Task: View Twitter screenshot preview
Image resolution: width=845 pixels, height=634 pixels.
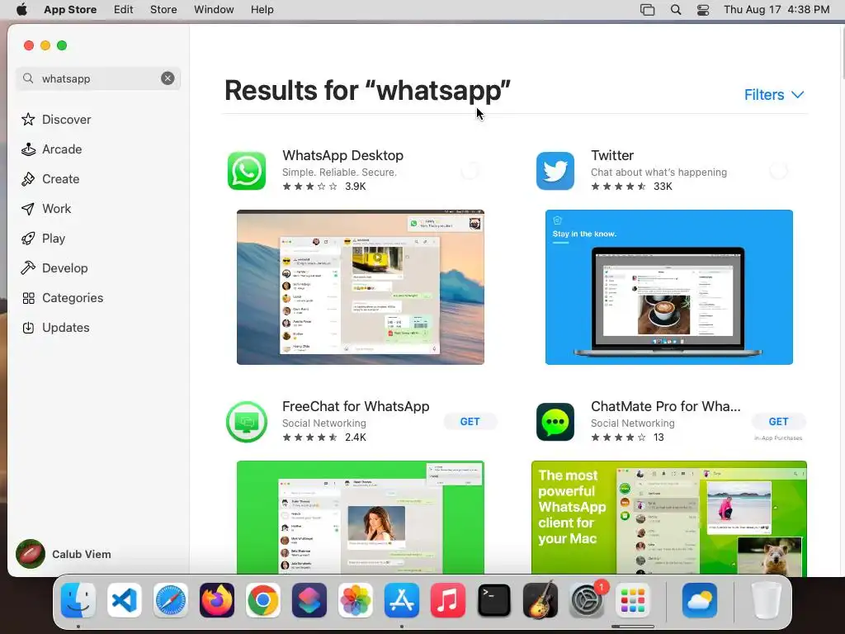Action: tap(668, 286)
